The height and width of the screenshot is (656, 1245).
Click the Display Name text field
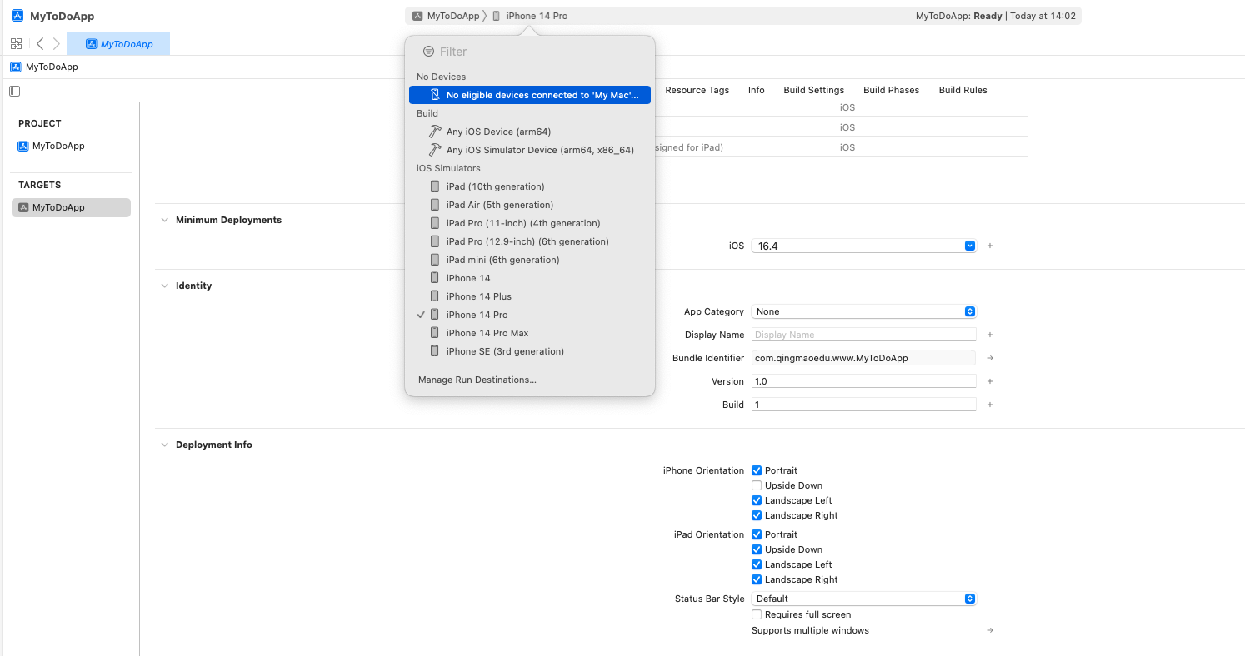[863, 335]
